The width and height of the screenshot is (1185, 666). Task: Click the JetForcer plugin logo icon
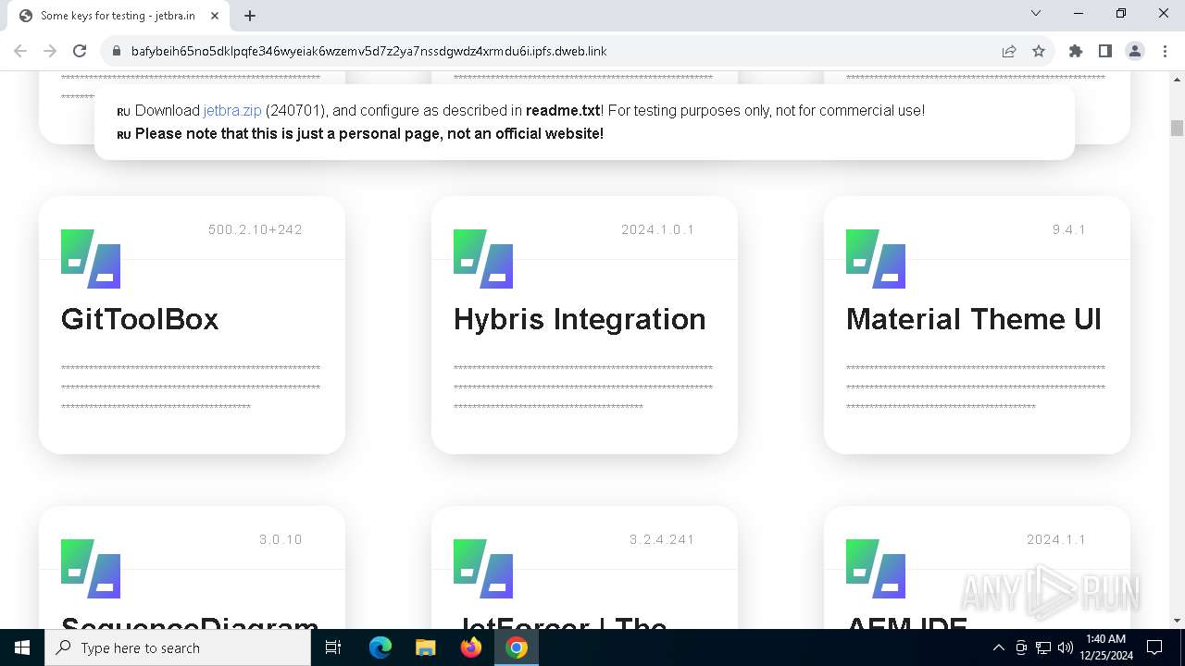click(x=483, y=569)
